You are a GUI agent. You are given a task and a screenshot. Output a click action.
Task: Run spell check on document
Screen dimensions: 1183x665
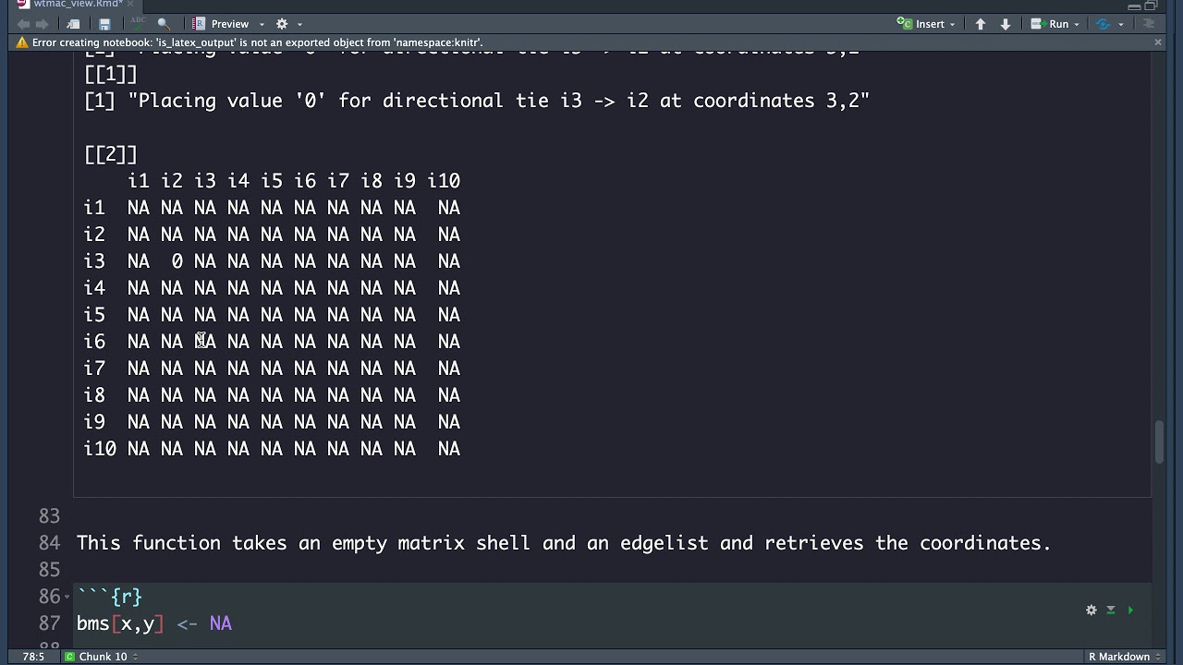[138, 24]
